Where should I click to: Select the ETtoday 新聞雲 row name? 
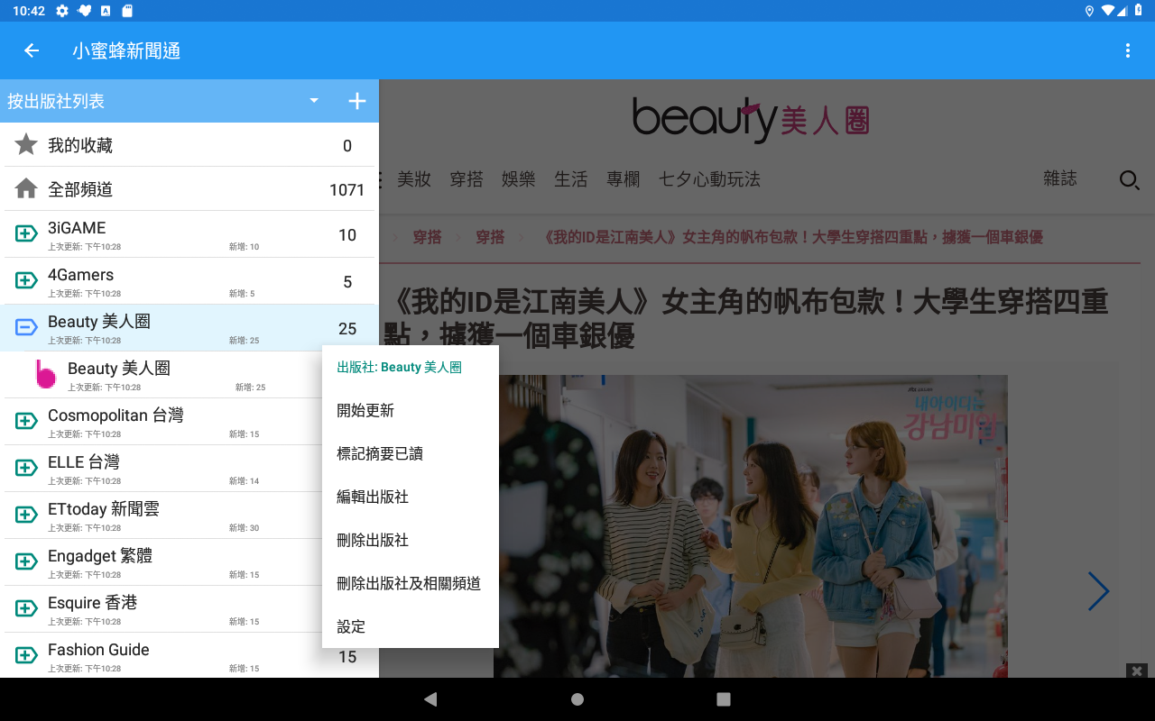(x=104, y=509)
